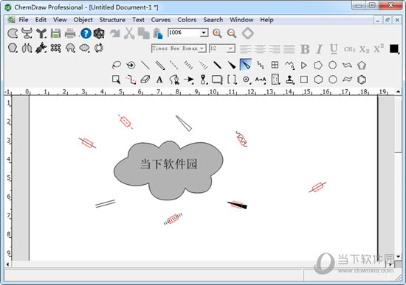
Task: Select the Atom-to-atom mapping tool
Action: click(x=261, y=80)
